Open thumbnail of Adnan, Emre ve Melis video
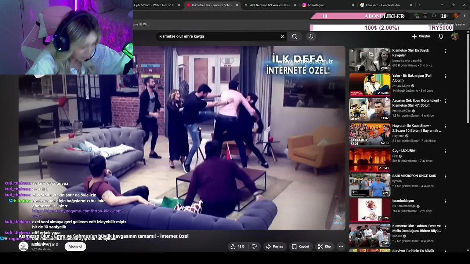This screenshot has height=264, width=470. point(370,235)
